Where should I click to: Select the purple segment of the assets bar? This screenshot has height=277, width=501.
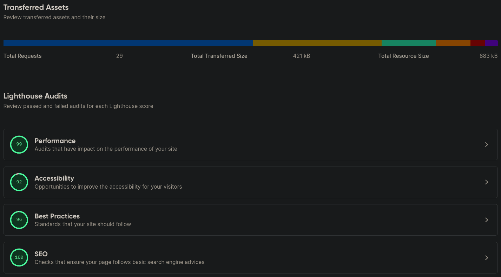click(491, 43)
